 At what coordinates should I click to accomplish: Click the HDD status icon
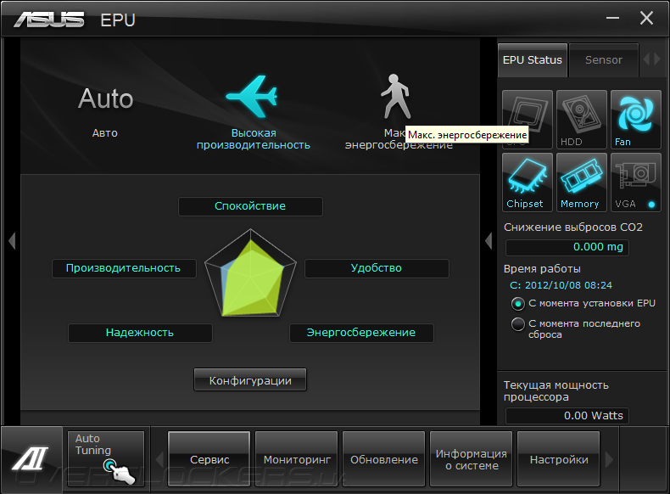[x=582, y=119]
